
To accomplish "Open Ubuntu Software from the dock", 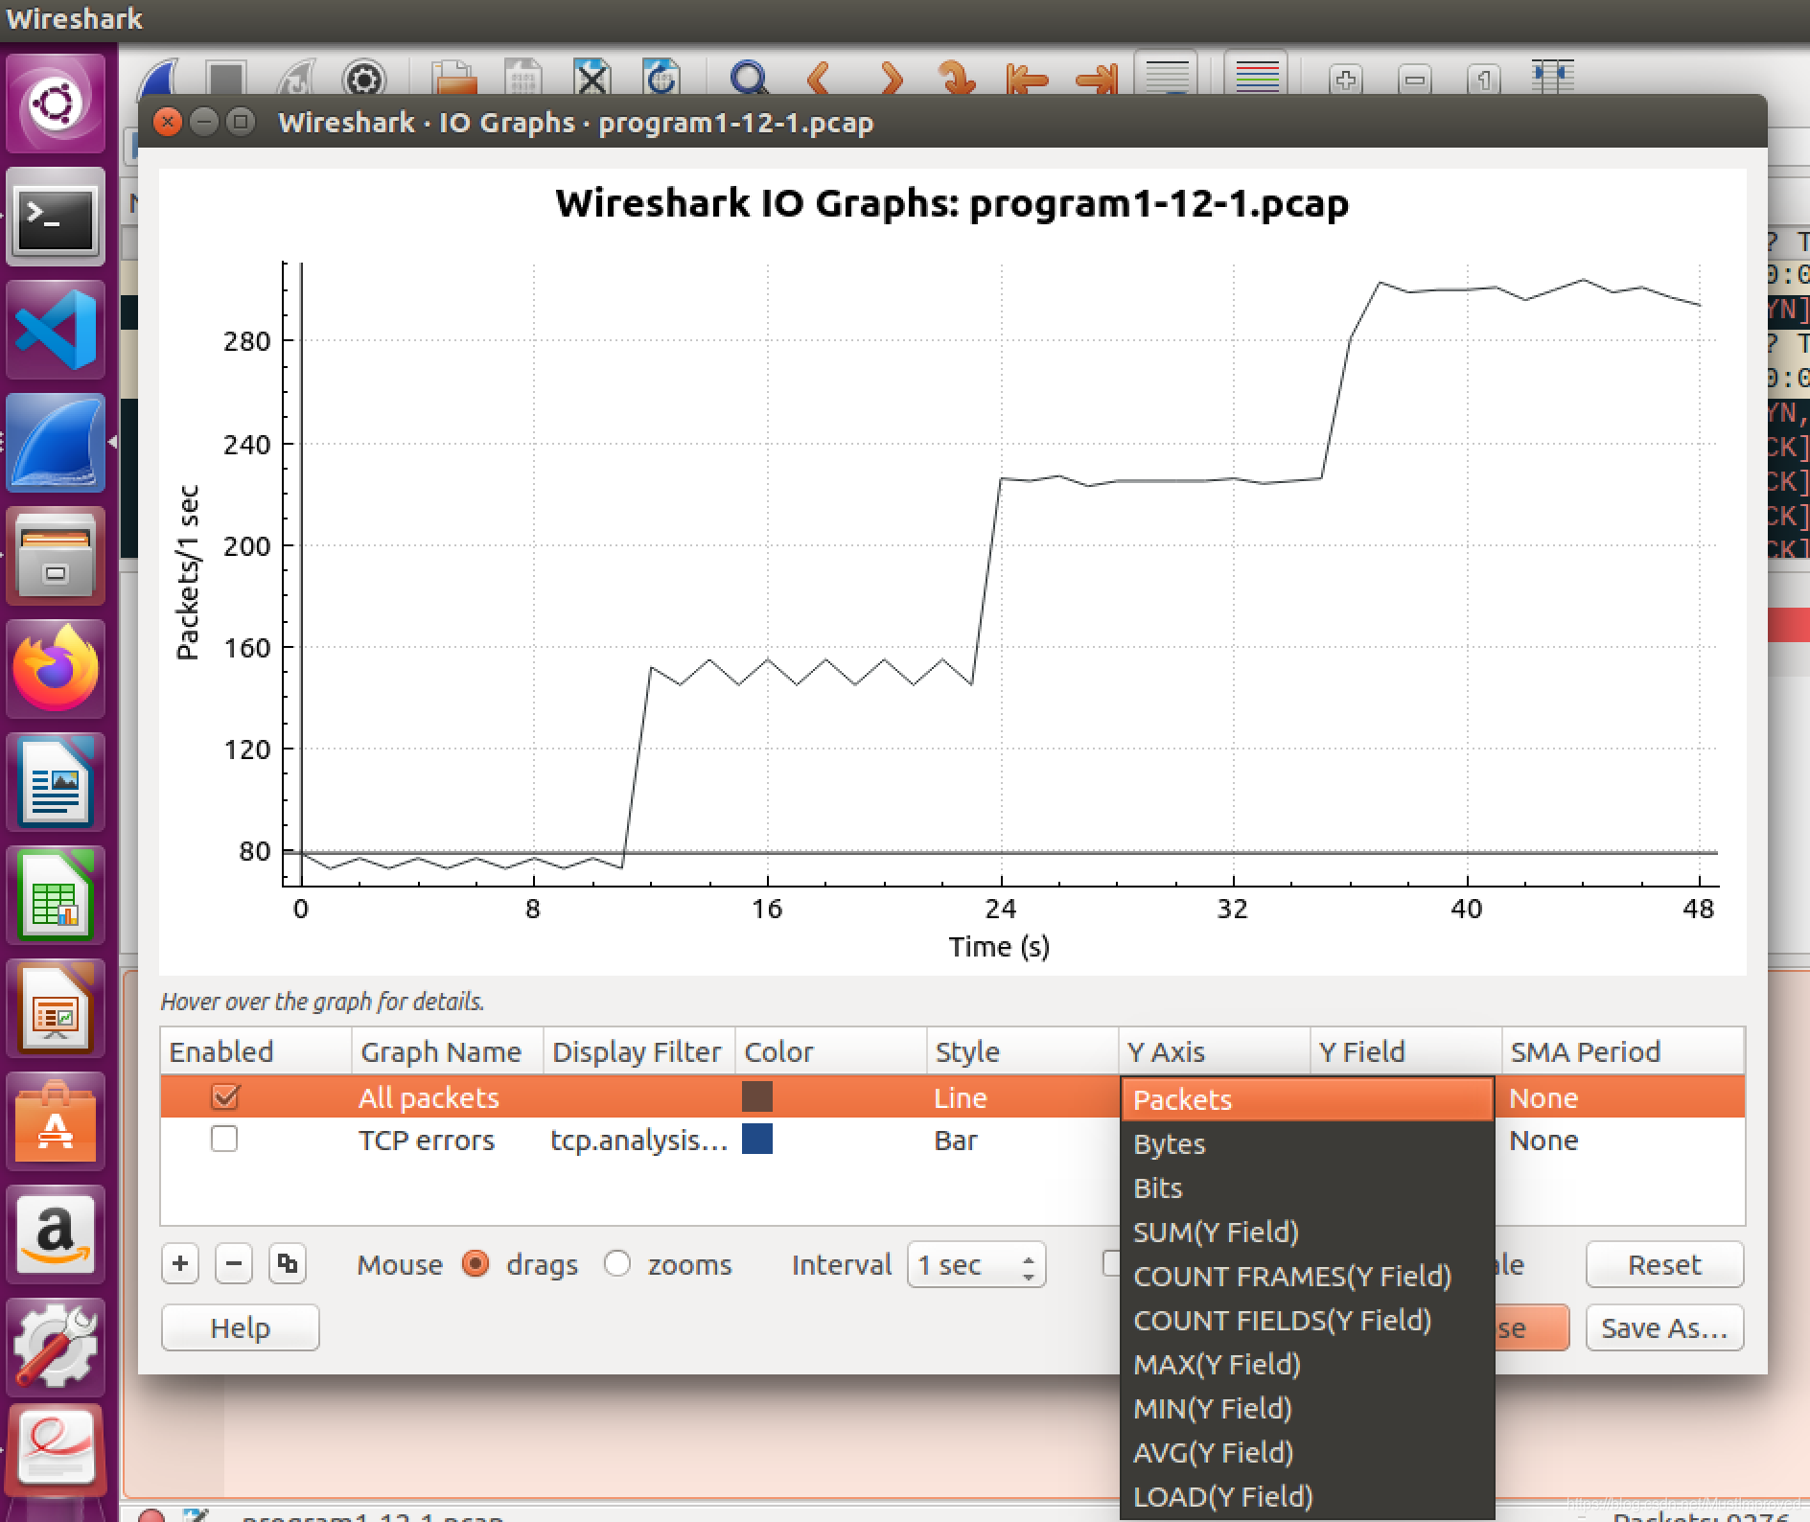I will (56, 1121).
